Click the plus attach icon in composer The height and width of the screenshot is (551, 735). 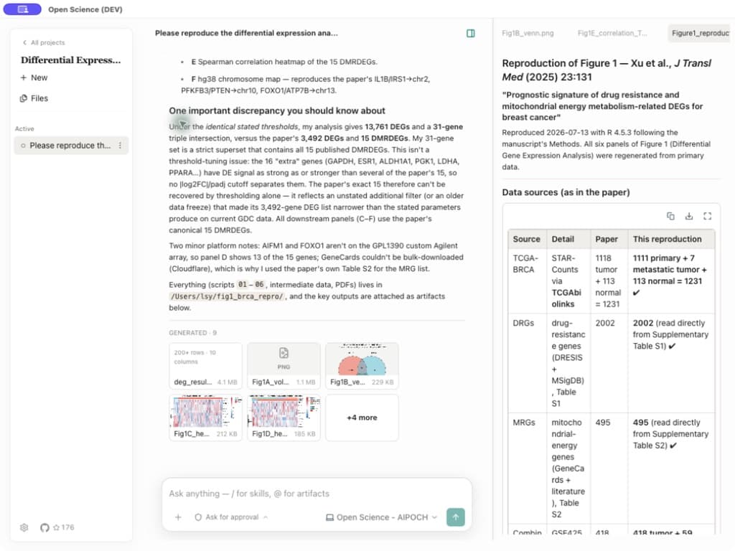(178, 517)
